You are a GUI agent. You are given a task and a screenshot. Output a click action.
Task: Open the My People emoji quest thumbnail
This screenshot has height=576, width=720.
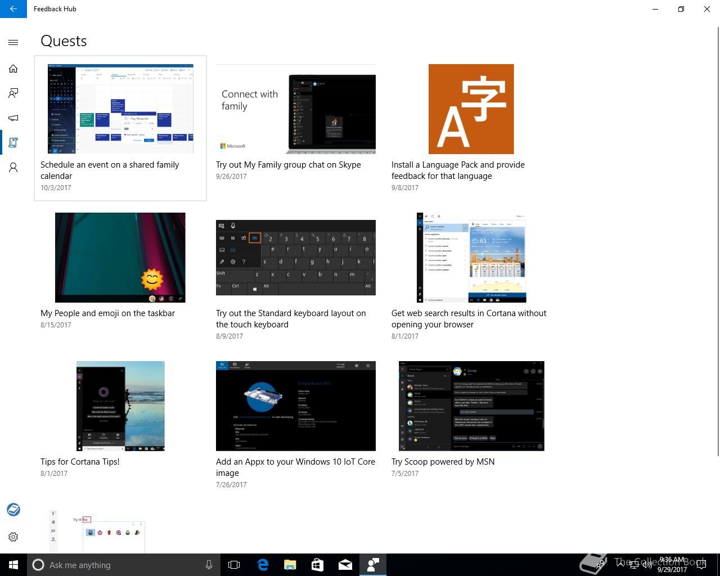(120, 258)
